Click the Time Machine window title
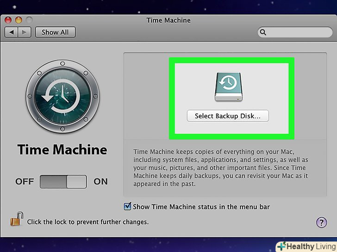 168,20
